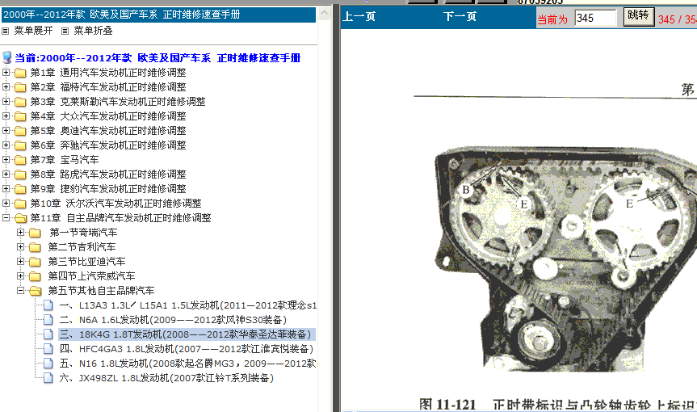This screenshot has width=697, height=412.
Task: Open 二、N6A 1.6L发动机 风神S30 entry
Action: pos(173,320)
